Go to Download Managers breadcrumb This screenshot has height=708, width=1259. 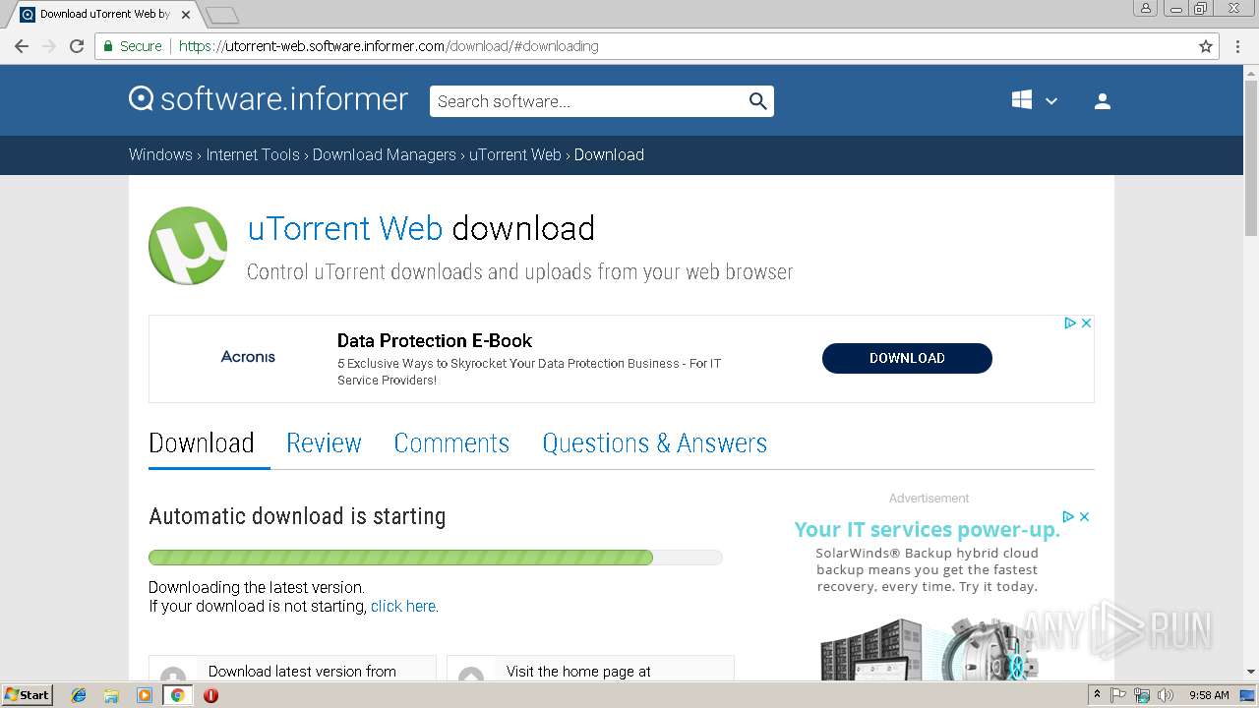(x=385, y=154)
